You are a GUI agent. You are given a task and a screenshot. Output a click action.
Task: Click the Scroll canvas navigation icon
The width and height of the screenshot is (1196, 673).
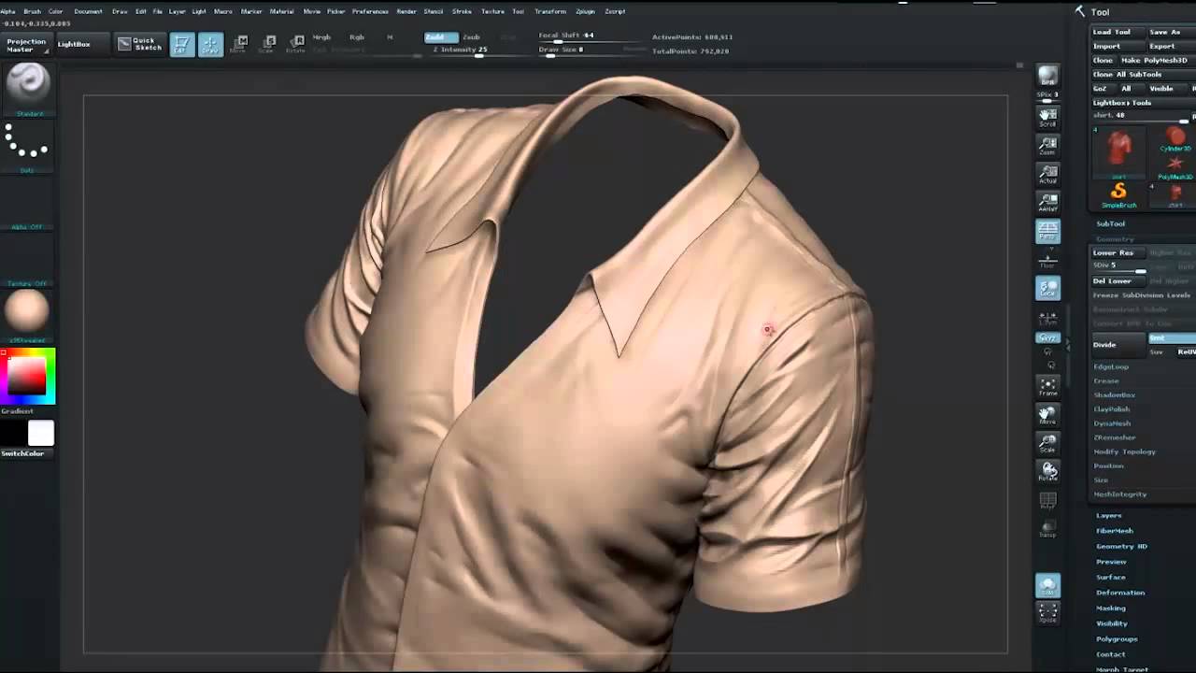pyautogui.click(x=1047, y=116)
